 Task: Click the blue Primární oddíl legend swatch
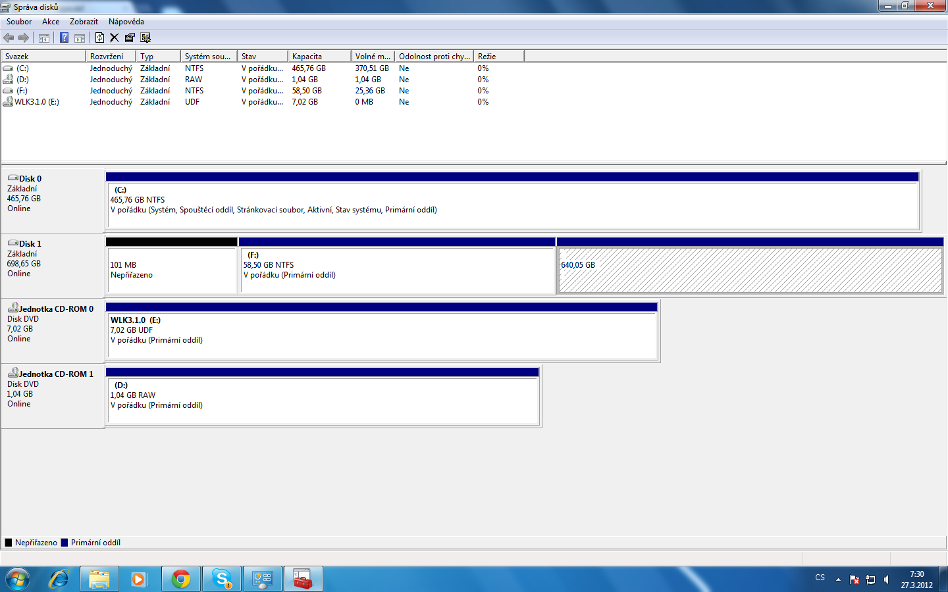pyautogui.click(x=65, y=543)
